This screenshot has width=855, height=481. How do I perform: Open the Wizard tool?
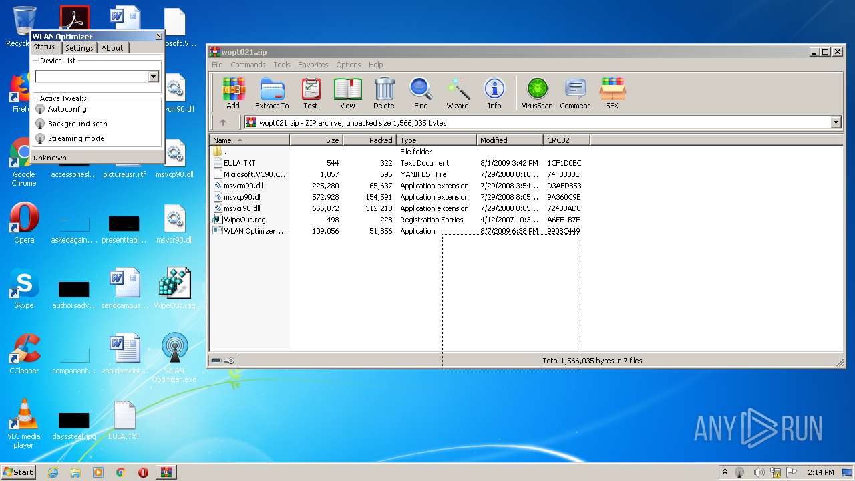point(458,94)
